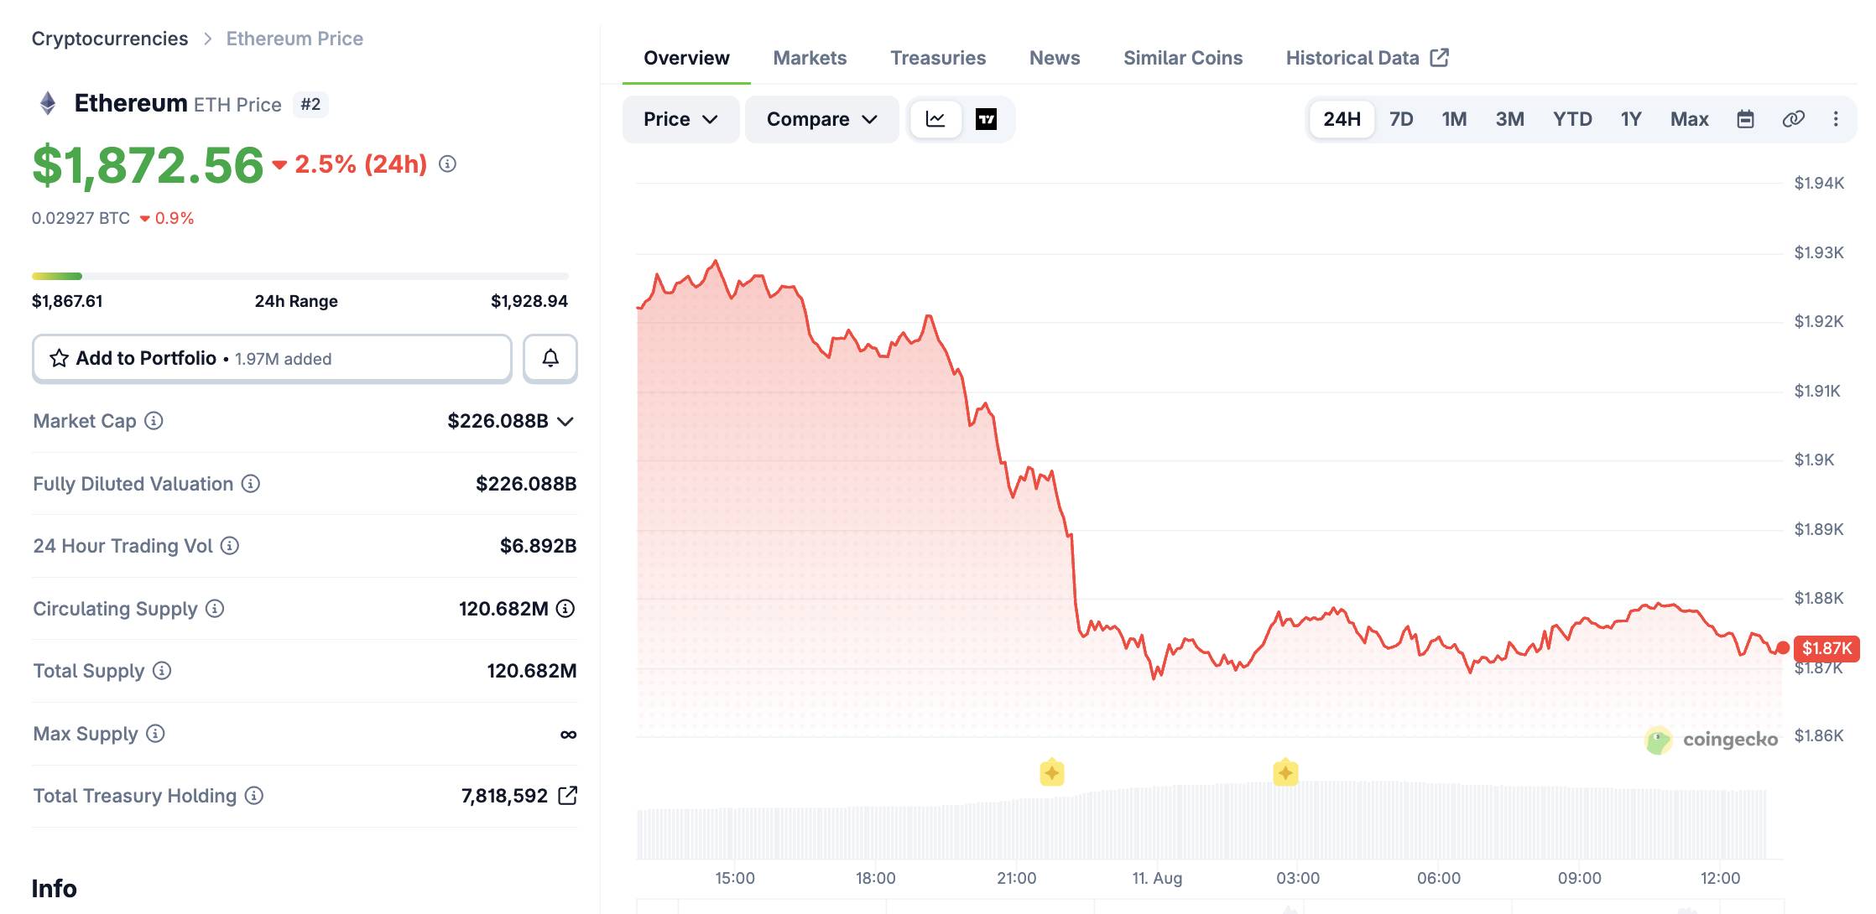Viewport: 1876px width, 914px height.
Task: Open the calendar date range picker
Action: [x=1745, y=119]
